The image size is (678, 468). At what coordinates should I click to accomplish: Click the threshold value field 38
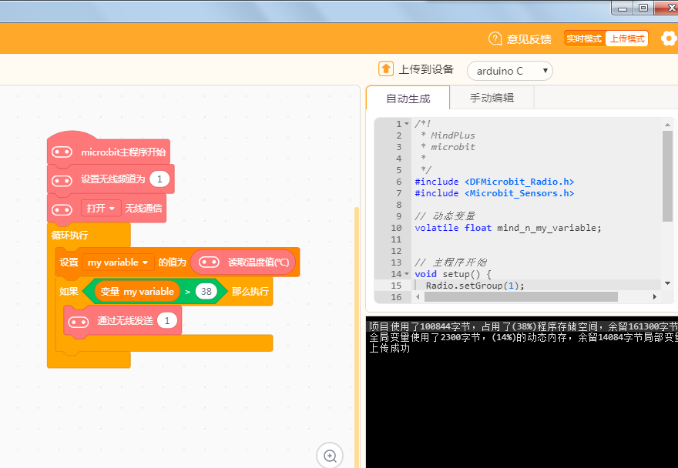coord(206,291)
